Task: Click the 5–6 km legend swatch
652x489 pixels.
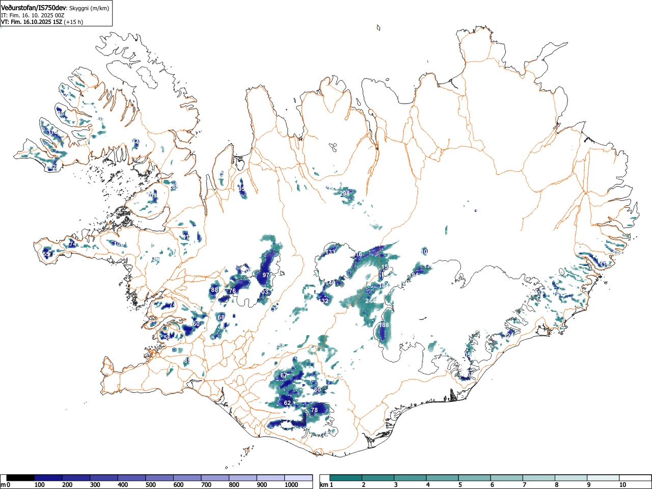Action: click(474, 478)
